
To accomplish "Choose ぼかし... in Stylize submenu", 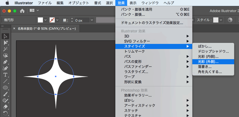I will click(x=213, y=46).
